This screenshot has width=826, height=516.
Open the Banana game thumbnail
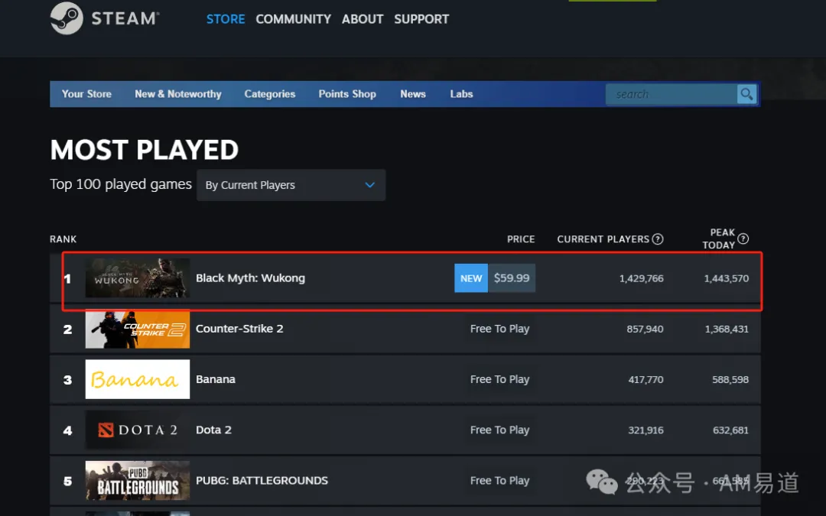[138, 379]
